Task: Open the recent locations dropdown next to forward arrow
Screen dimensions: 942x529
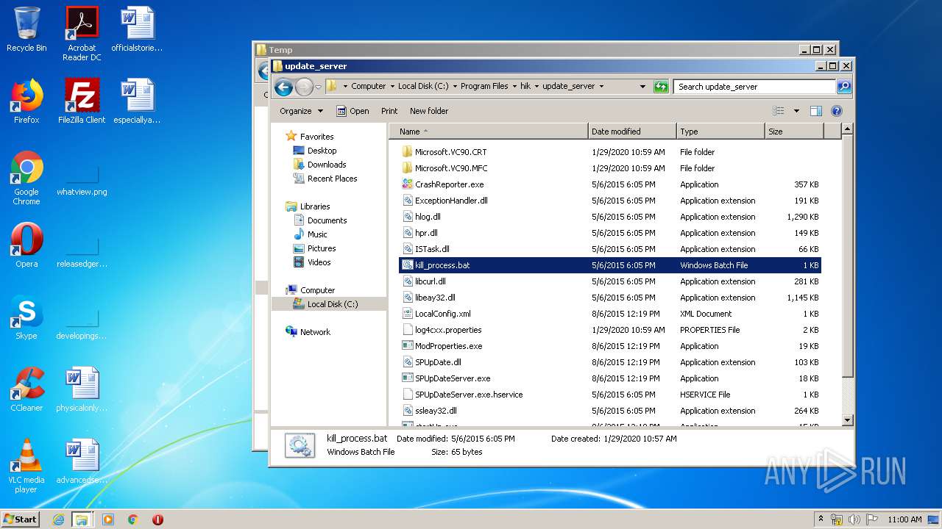Action: click(318, 87)
